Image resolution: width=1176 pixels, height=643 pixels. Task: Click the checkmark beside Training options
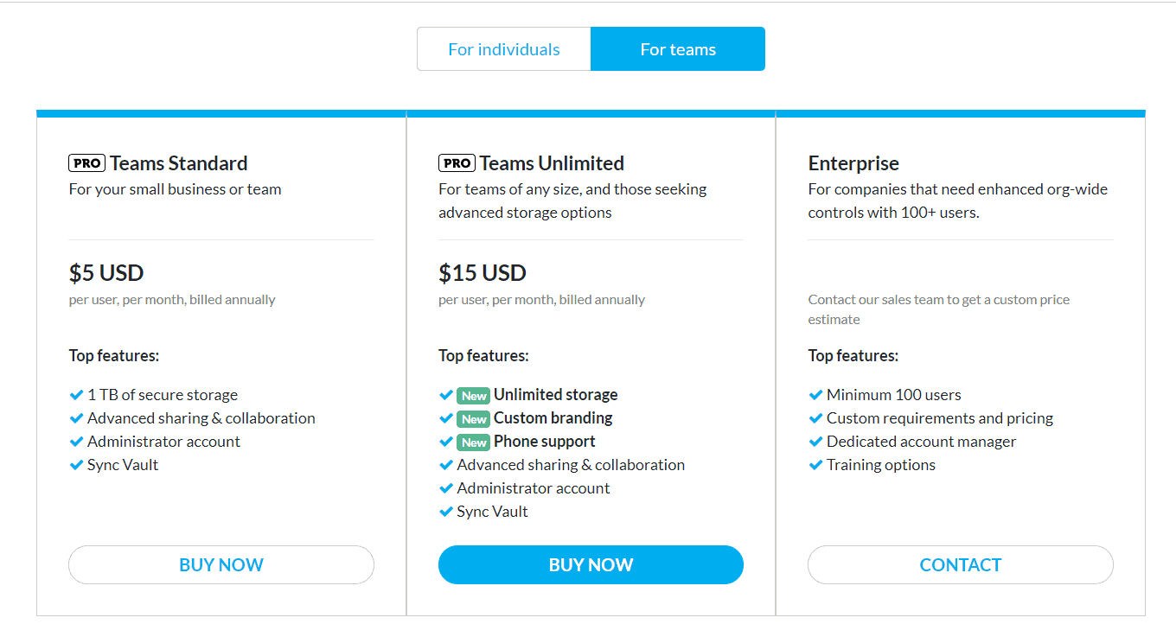tap(815, 465)
